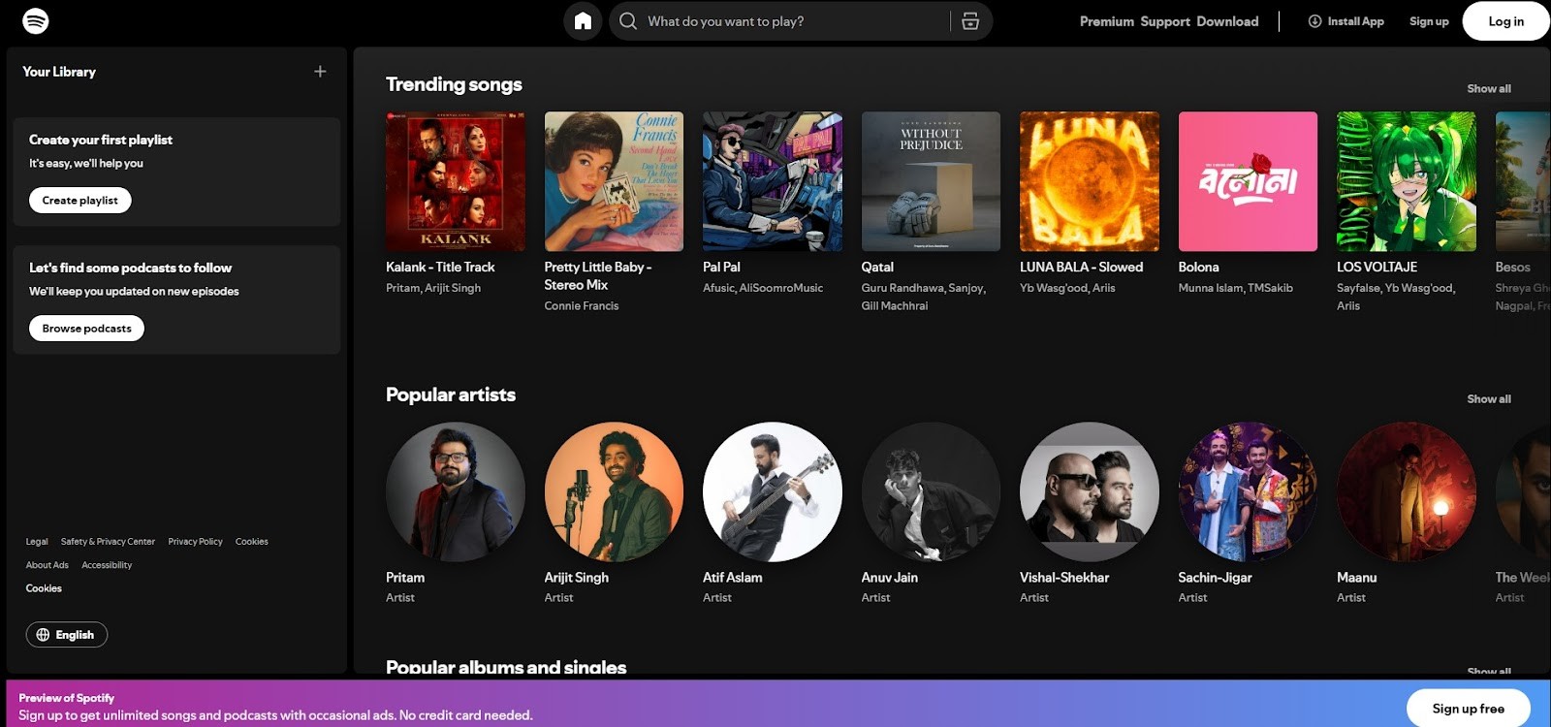Expand Trending songs with Show all
1551x727 pixels.
pos(1489,89)
